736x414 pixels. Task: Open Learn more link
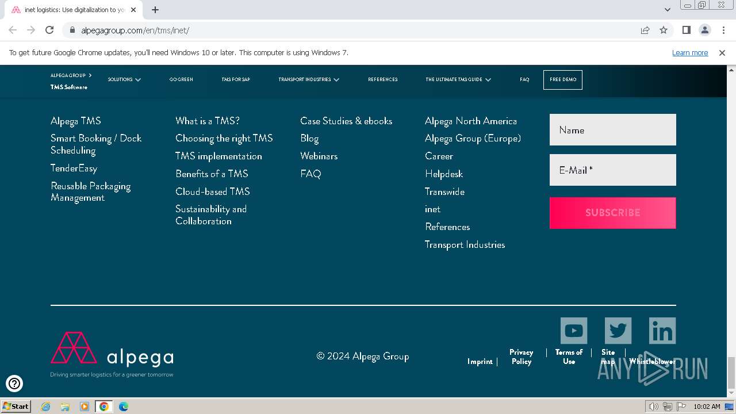click(690, 52)
